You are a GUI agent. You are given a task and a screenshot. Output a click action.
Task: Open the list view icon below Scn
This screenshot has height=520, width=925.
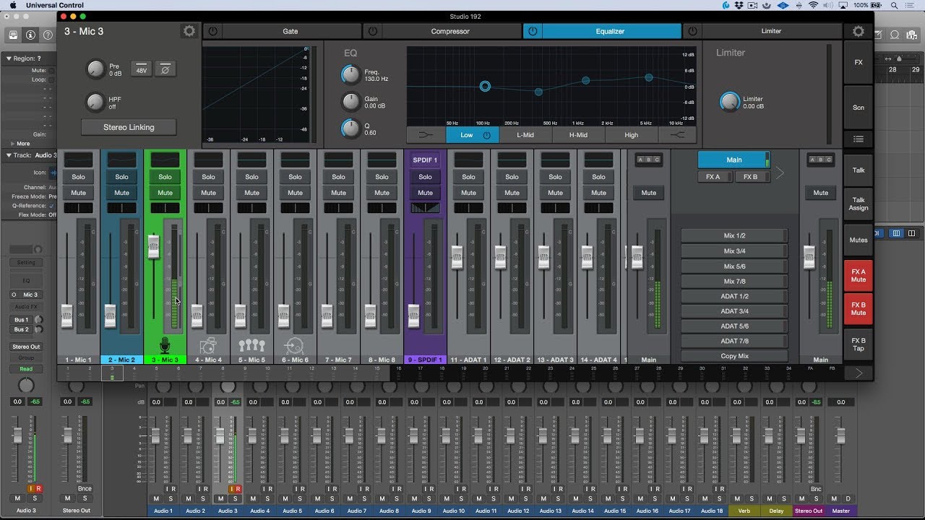[859, 139]
